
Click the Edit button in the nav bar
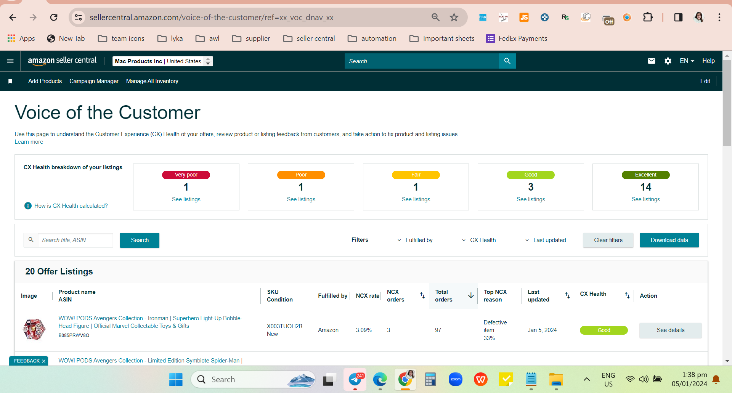(x=705, y=81)
